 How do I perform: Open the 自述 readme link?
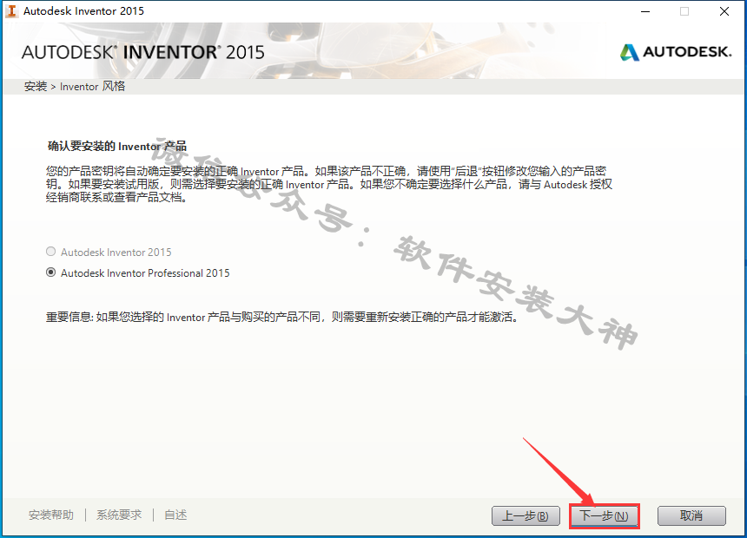[x=175, y=515]
